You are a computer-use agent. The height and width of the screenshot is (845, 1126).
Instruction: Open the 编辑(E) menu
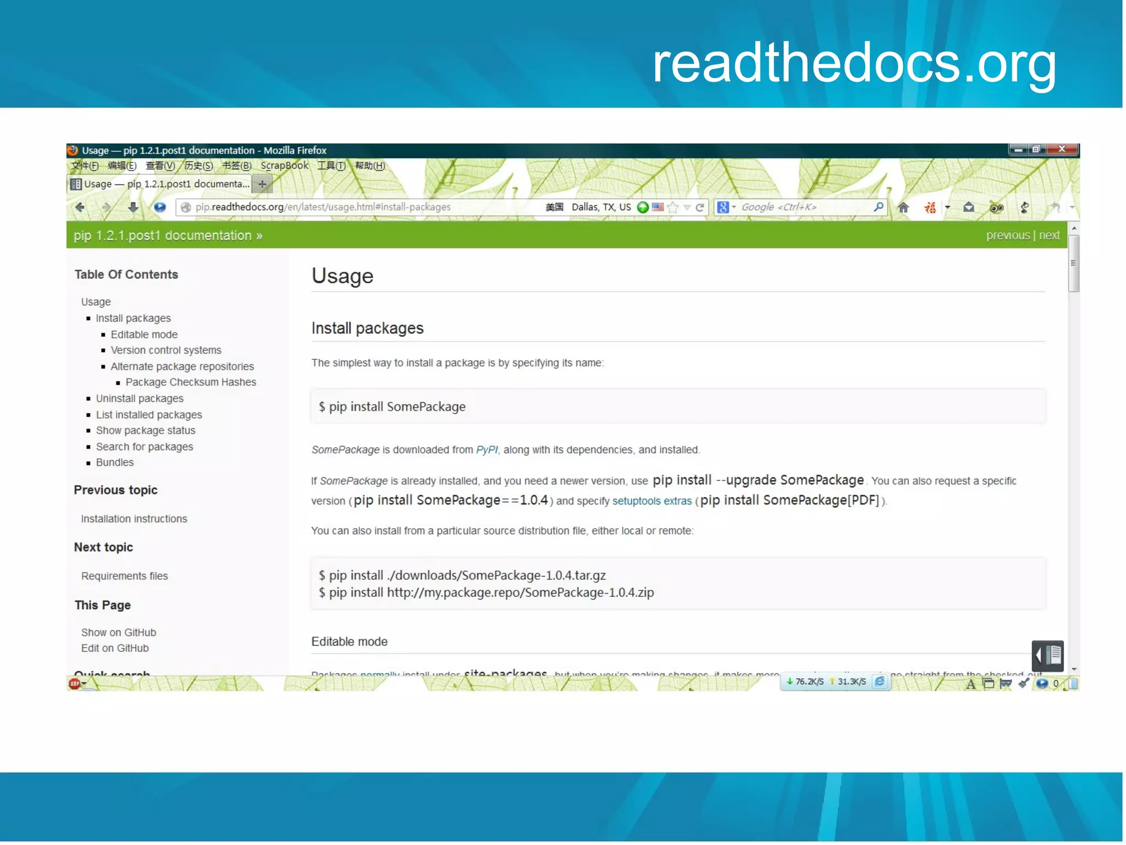click(x=122, y=166)
